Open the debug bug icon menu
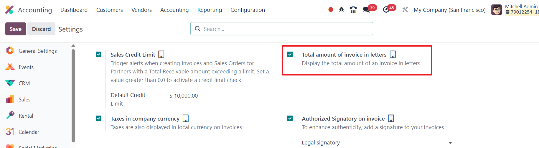Screen dimensions: 539x148 (x=342, y=10)
